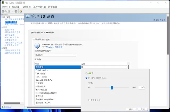Click the 恢复默认设置 link

(159, 20)
